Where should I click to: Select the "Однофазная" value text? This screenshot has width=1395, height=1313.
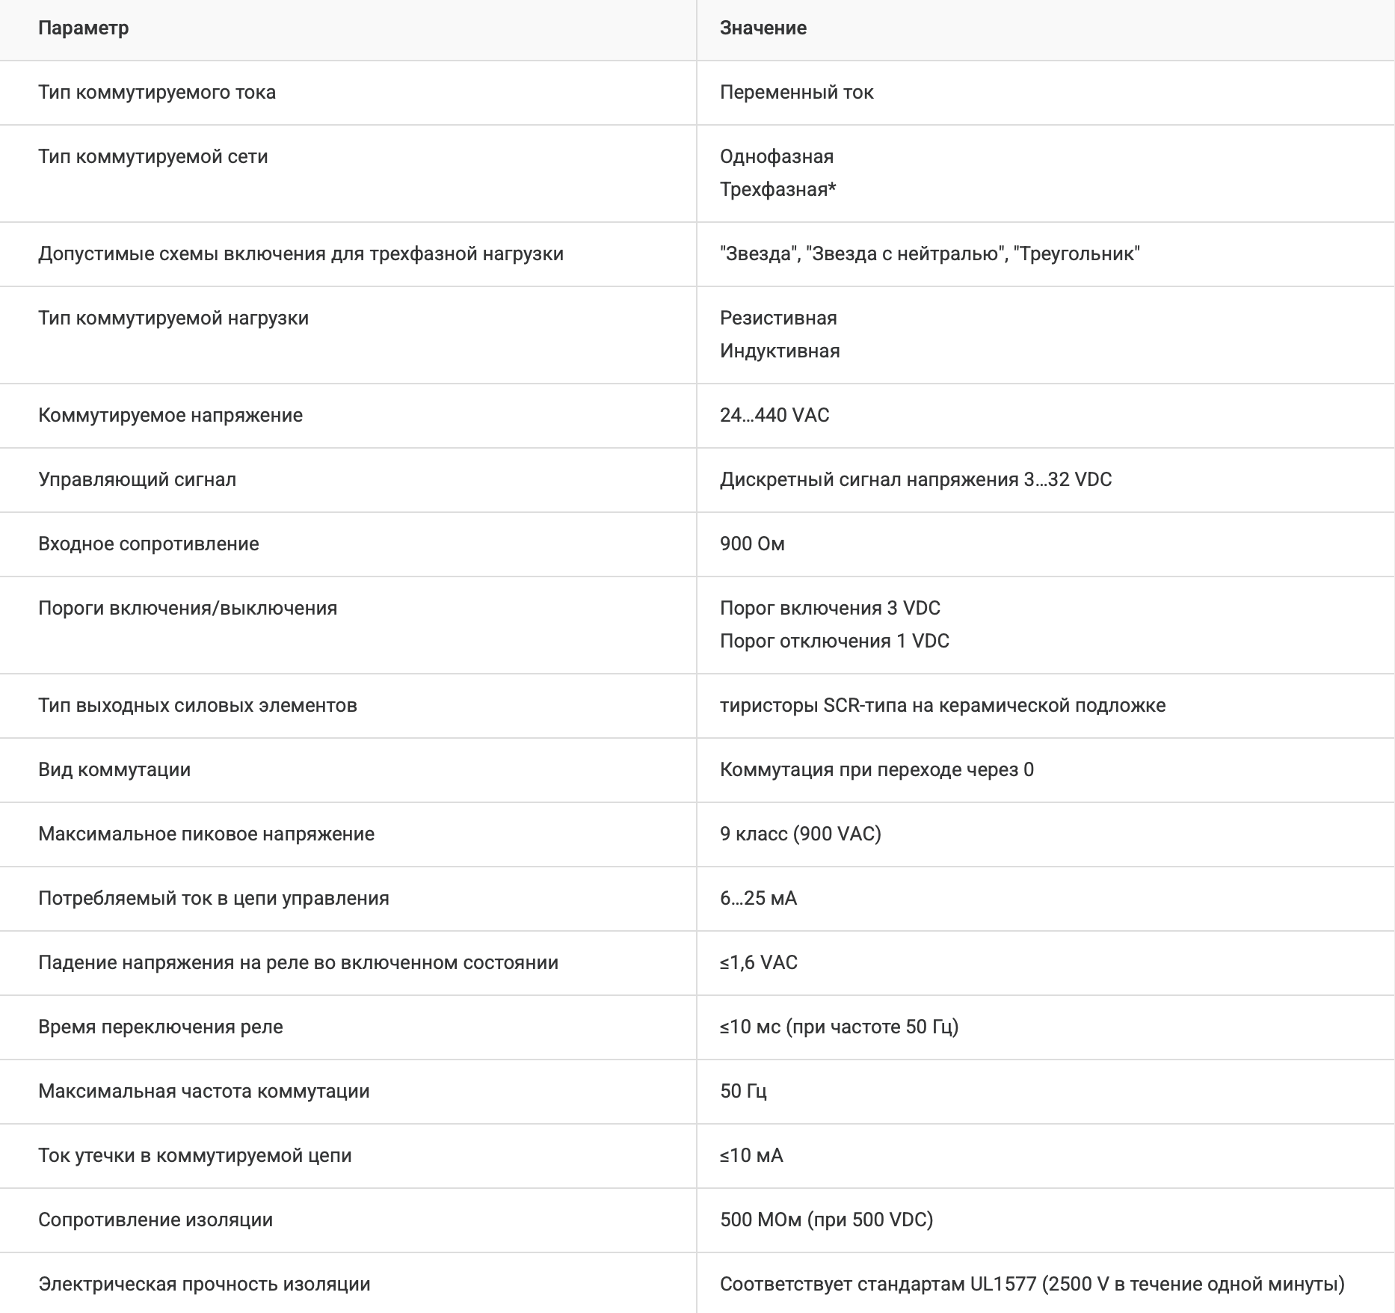point(776,157)
